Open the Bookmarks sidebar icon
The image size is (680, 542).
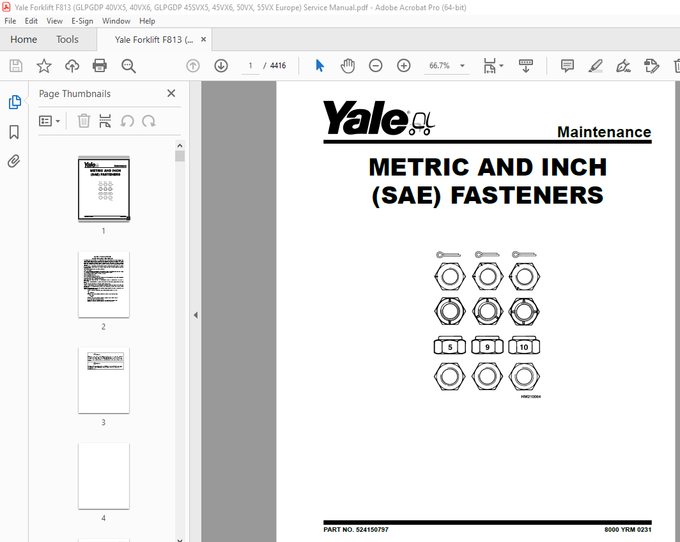click(x=14, y=132)
